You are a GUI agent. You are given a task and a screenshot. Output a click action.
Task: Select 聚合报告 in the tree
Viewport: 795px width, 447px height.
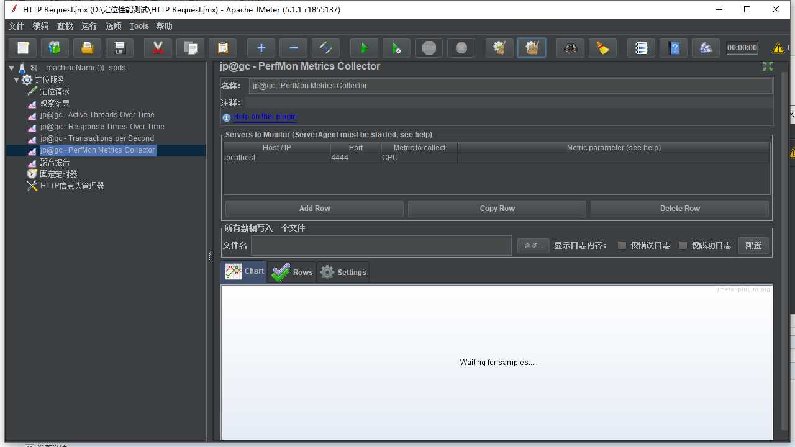(x=55, y=162)
